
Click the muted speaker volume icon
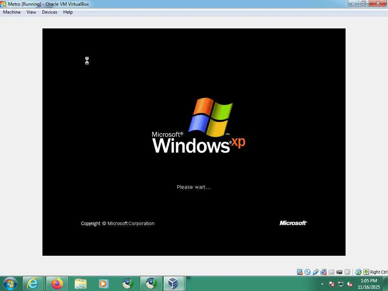(350, 284)
